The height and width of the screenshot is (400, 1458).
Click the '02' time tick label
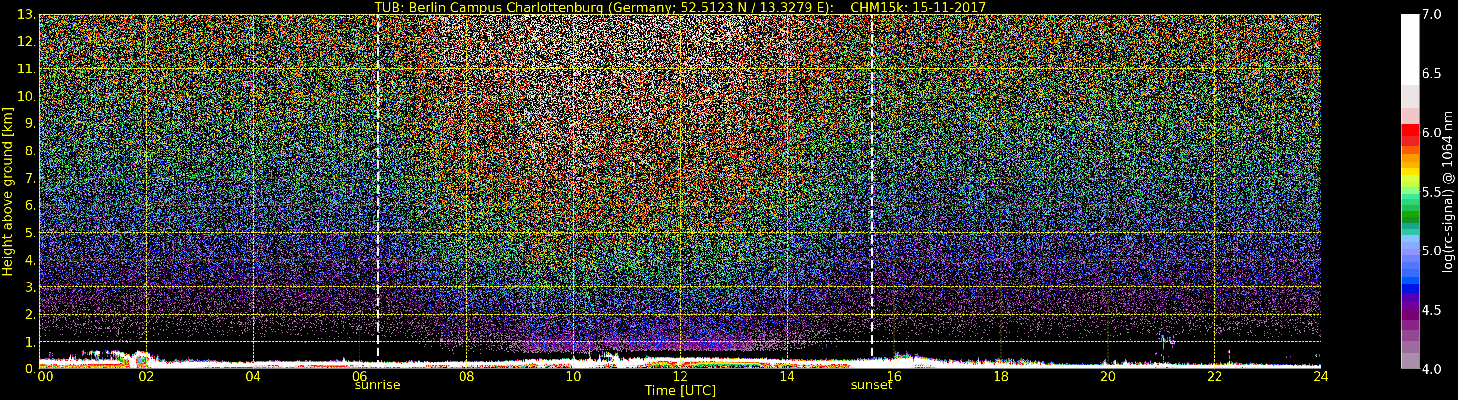click(146, 377)
